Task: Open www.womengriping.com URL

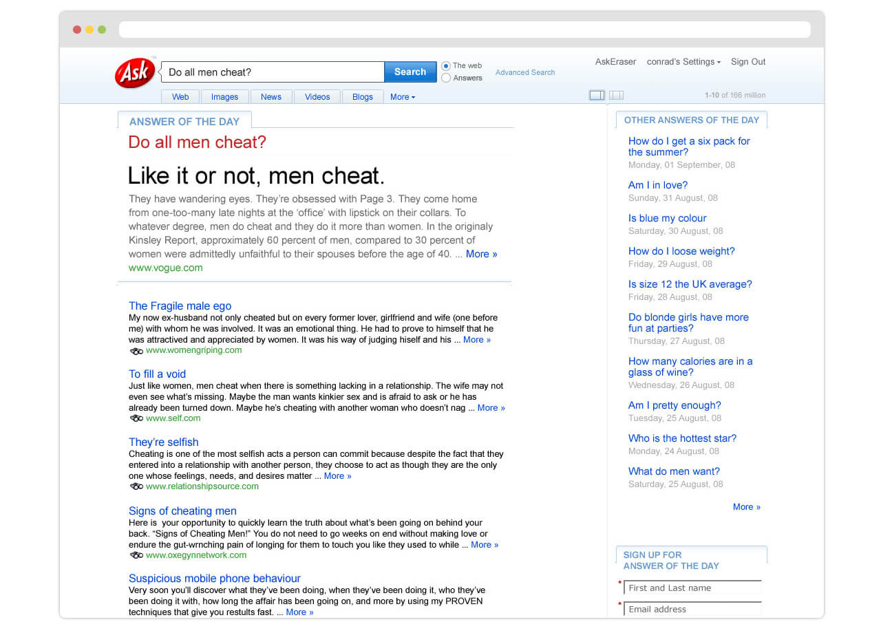Action: (x=194, y=350)
